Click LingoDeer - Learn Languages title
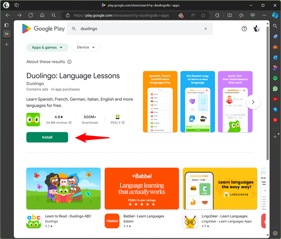Screen dimensions: 281x239 [x=225, y=216]
